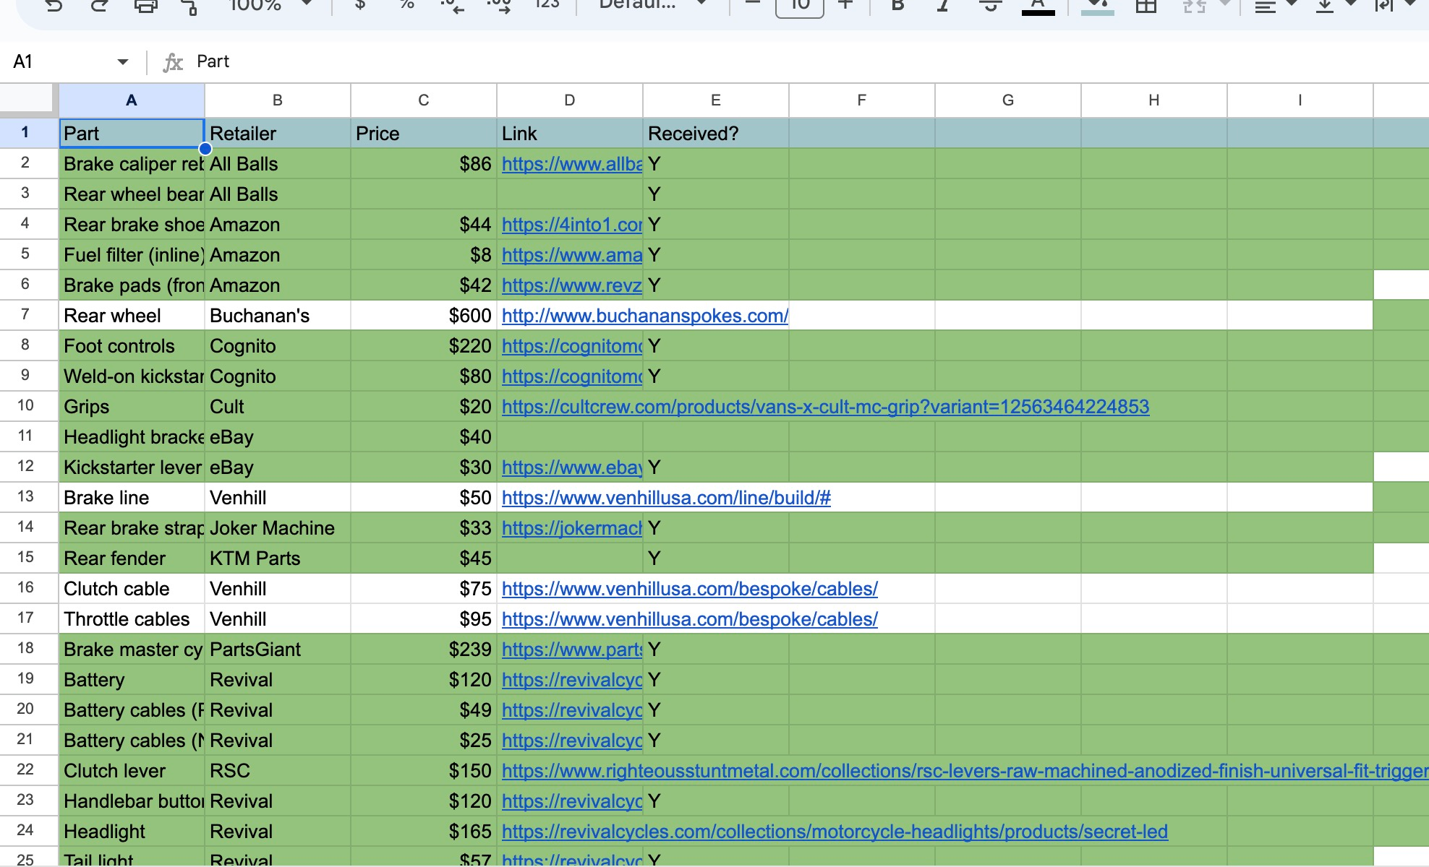Select column F header
This screenshot has height=867, width=1429.
pyautogui.click(x=861, y=100)
